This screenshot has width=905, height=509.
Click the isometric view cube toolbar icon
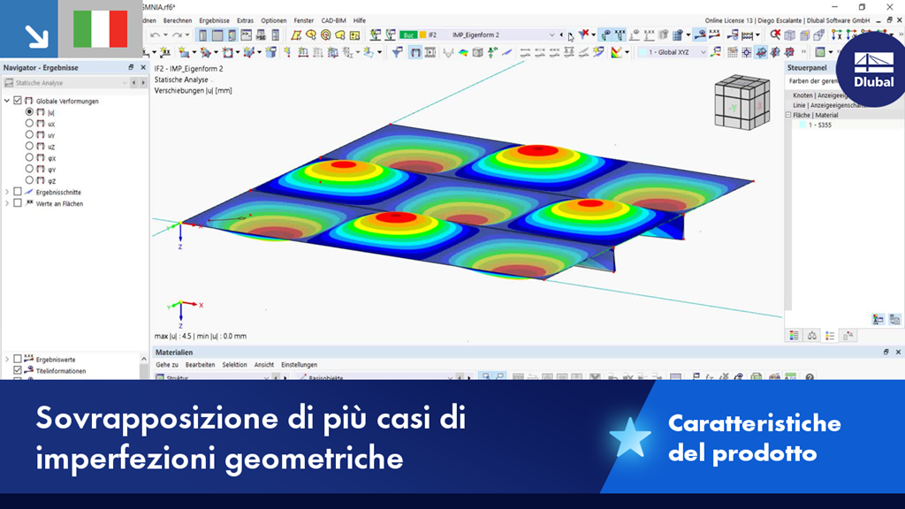click(x=788, y=34)
